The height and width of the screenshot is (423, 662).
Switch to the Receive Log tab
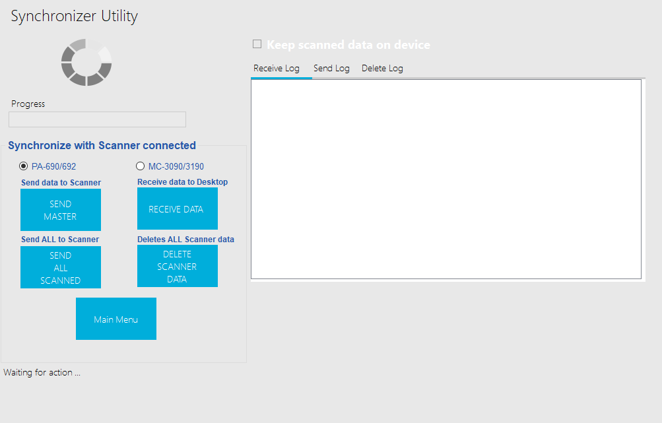click(x=276, y=69)
